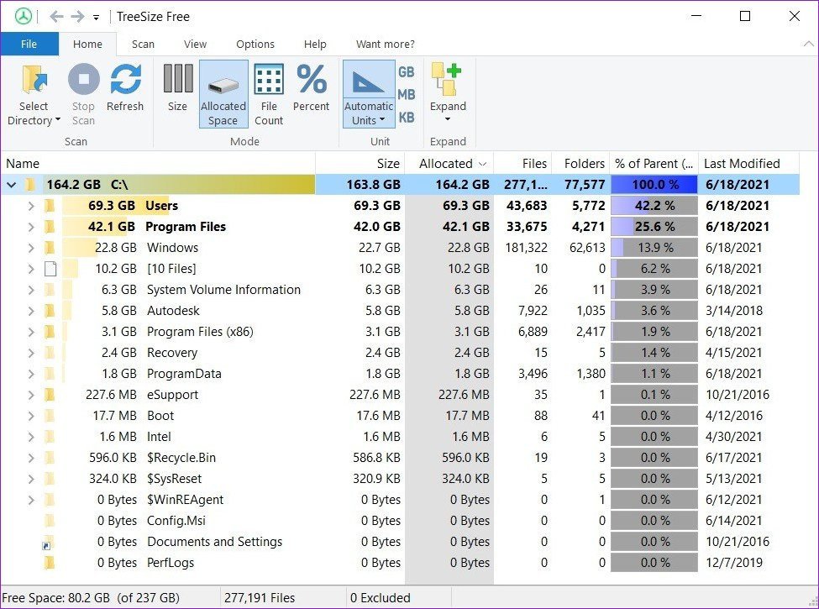Sort by the Allocated column header
Image resolution: width=819 pixels, height=609 pixels.
pos(449,164)
